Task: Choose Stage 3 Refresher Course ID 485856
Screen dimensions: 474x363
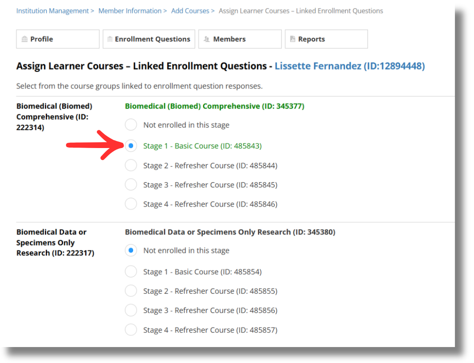Action: 131,310
